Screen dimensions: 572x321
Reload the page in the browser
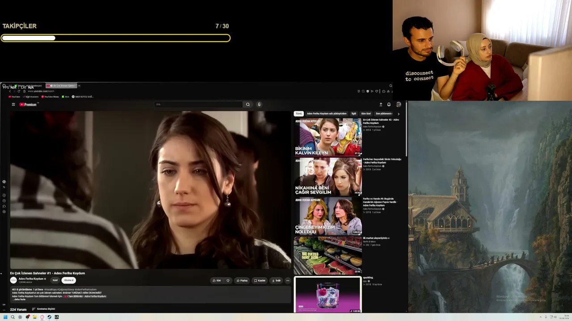pos(19,91)
